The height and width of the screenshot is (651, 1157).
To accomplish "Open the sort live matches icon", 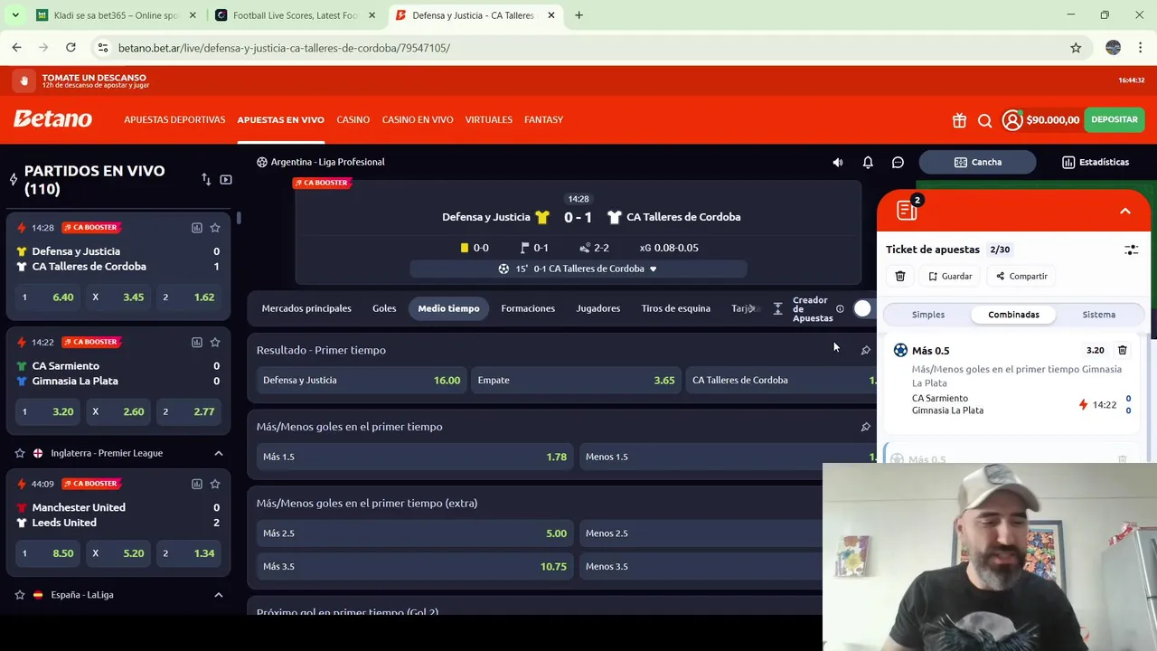I will pos(206,180).
